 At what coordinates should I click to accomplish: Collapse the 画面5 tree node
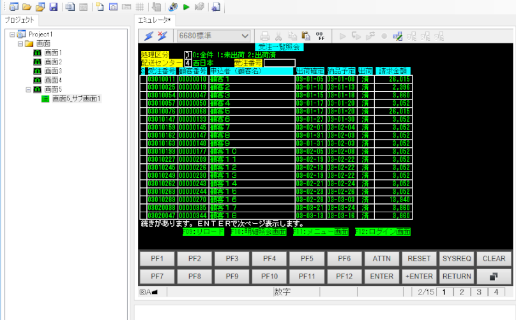[29, 89]
